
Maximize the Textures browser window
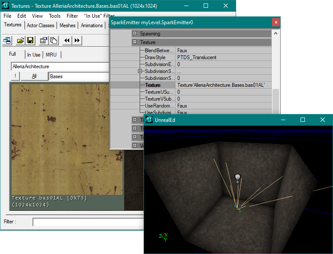tap(206, 6)
